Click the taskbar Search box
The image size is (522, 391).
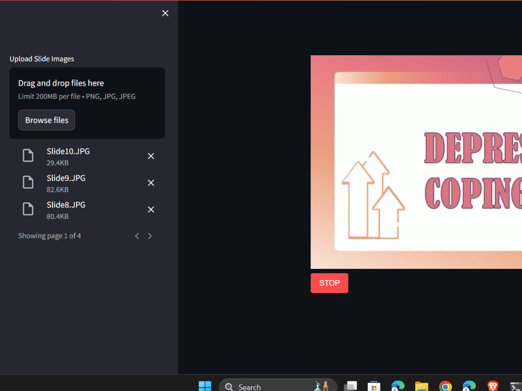pyautogui.click(x=278, y=386)
